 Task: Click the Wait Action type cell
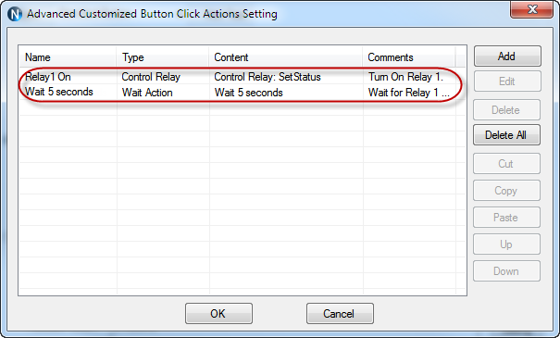click(x=147, y=93)
